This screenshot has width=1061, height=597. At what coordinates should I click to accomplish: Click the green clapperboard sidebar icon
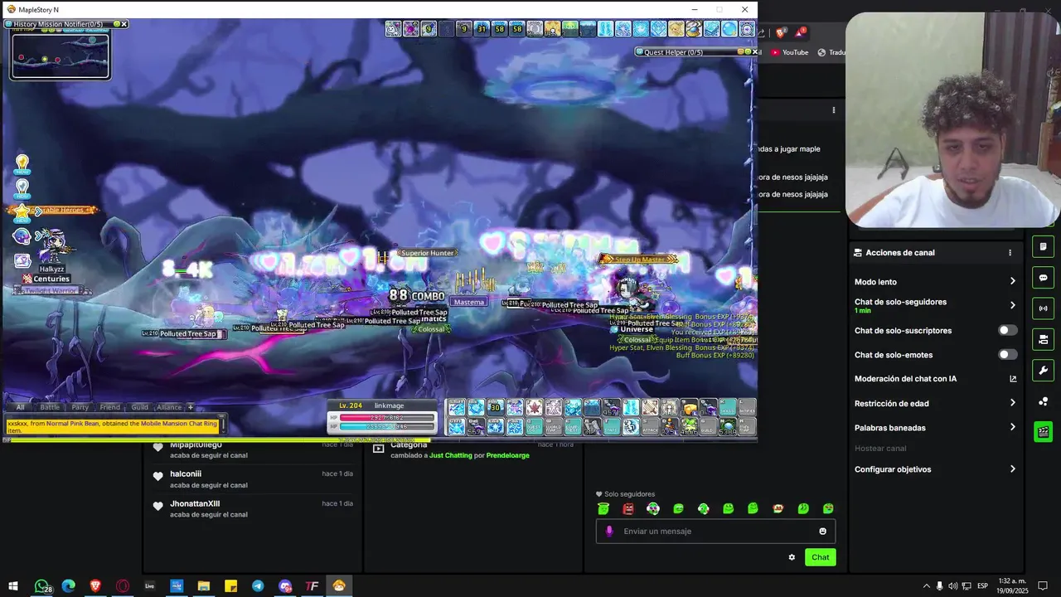pyautogui.click(x=1043, y=432)
